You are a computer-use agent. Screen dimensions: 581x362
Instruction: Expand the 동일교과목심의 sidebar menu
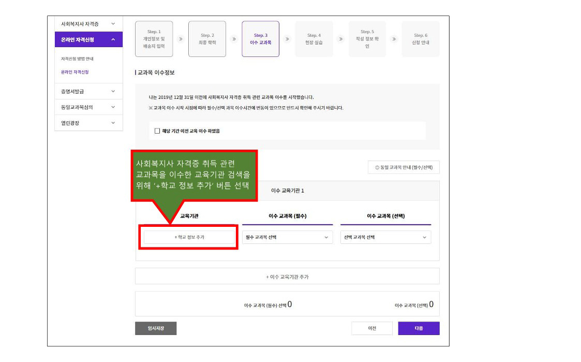tap(88, 107)
